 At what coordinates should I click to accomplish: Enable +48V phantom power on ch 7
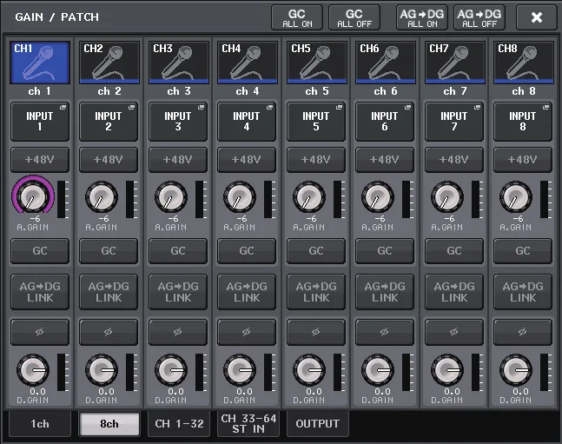(x=454, y=160)
